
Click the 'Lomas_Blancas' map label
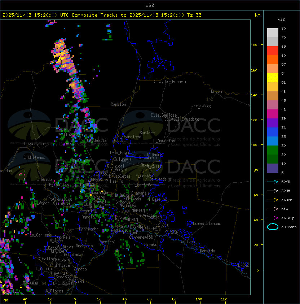tap(207, 223)
